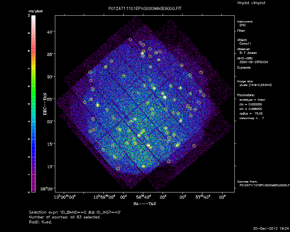290x232 pixels.
Task: Click the 35' declination tick label
Action: click(50, 54)
